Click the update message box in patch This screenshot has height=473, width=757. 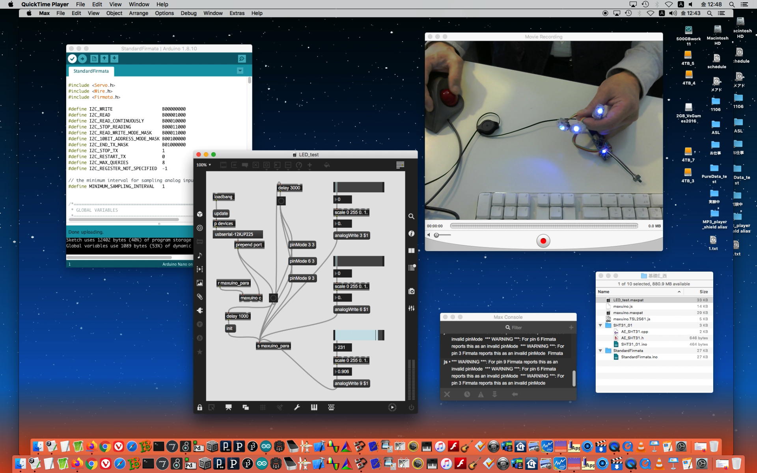(221, 214)
